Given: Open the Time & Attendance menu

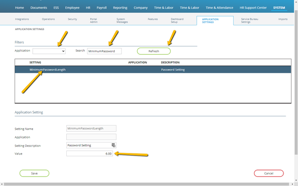Looking at the screenshot, I should click(219, 8).
